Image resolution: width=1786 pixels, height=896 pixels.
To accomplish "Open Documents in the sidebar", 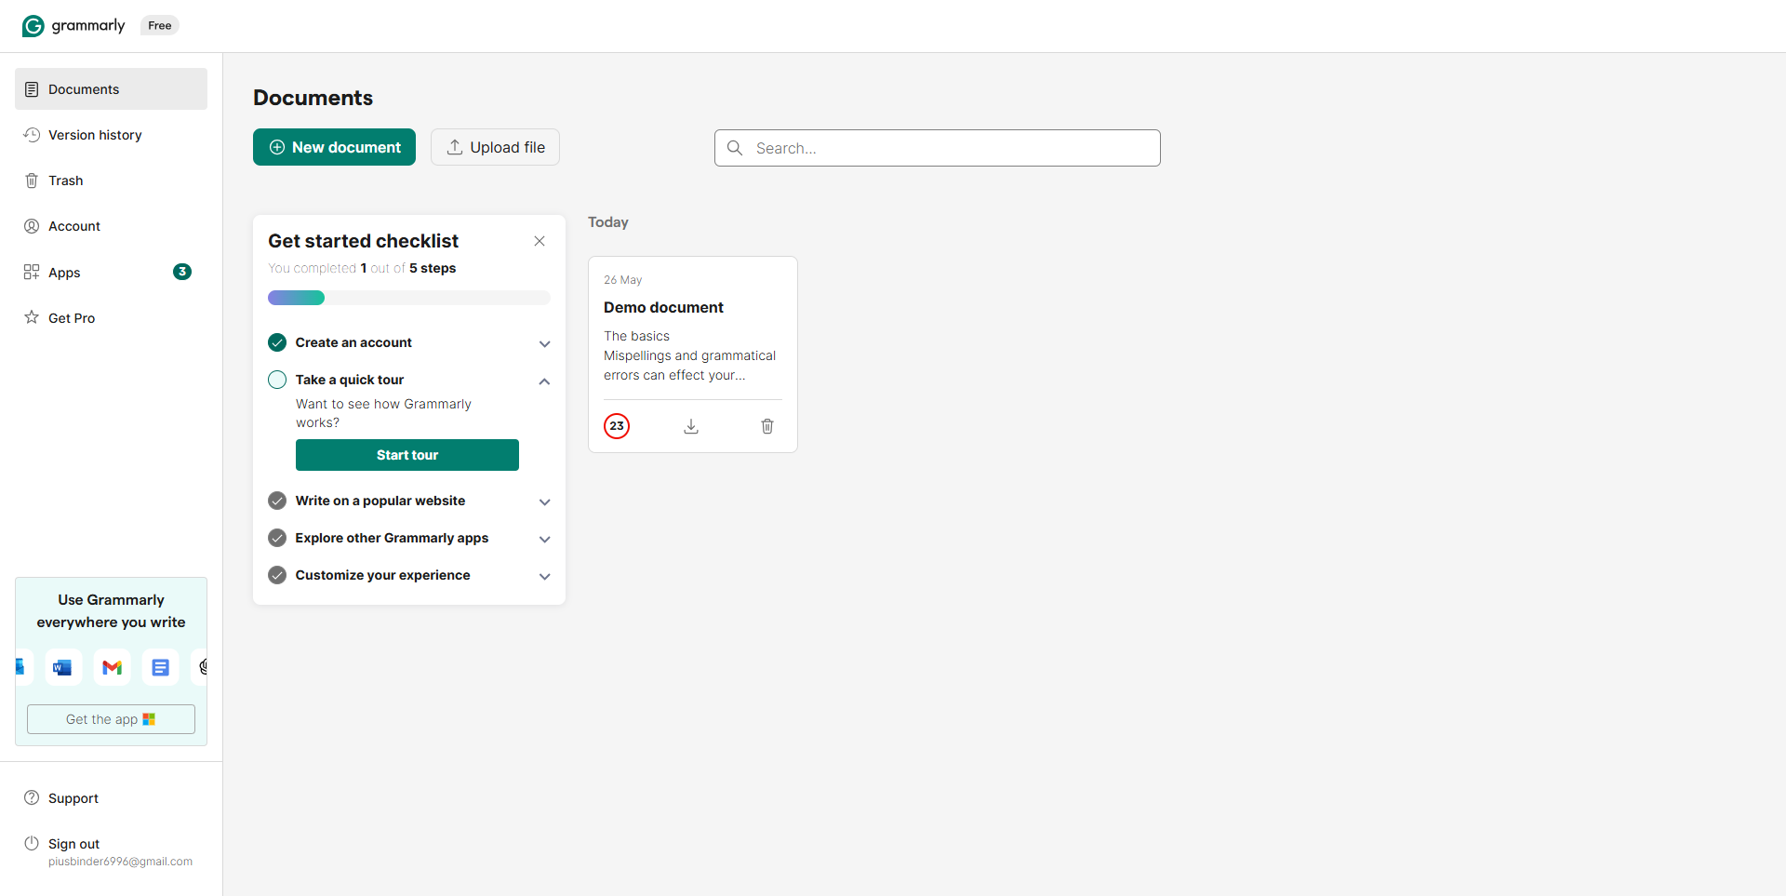I will (x=111, y=89).
